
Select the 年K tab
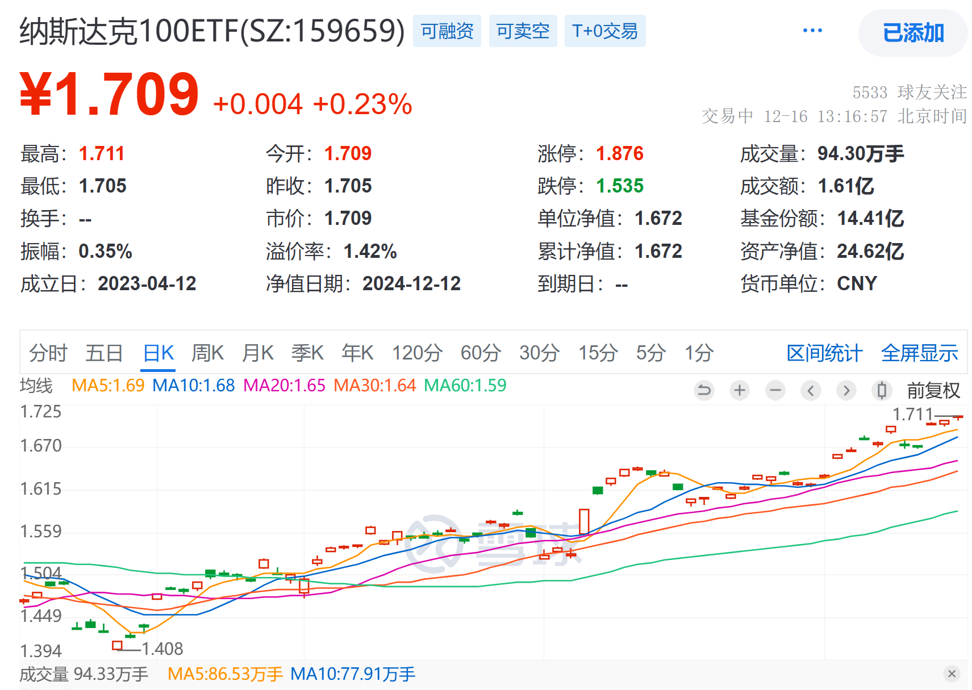(357, 353)
